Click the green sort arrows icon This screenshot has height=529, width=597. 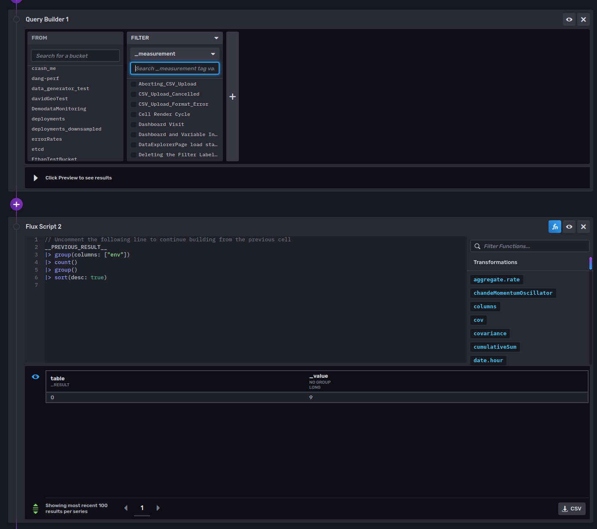pyautogui.click(x=35, y=508)
